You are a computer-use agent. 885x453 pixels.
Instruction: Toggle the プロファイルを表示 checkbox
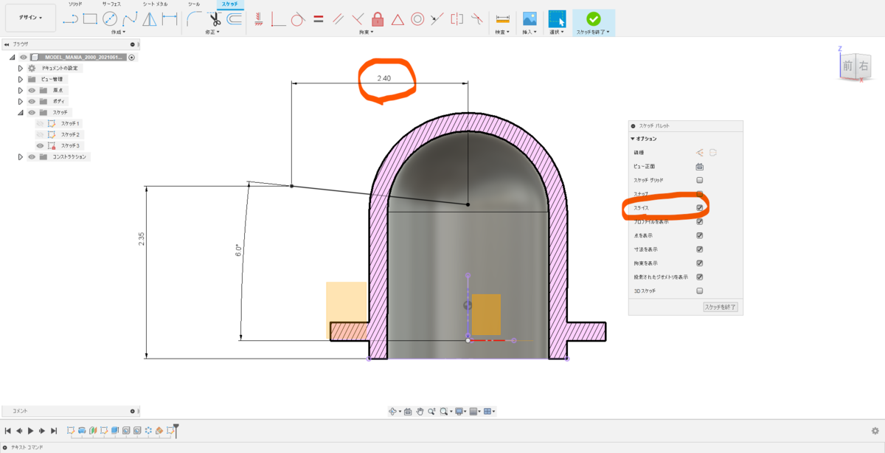pos(699,221)
